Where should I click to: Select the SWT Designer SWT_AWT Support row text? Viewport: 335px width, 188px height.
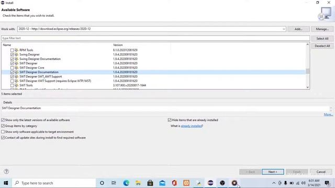(x=41, y=77)
